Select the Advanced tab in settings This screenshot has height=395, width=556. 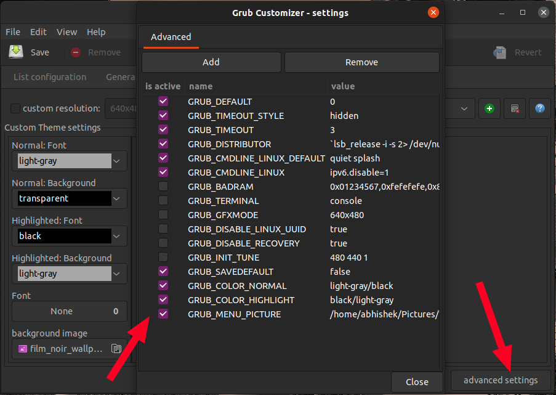tap(171, 37)
